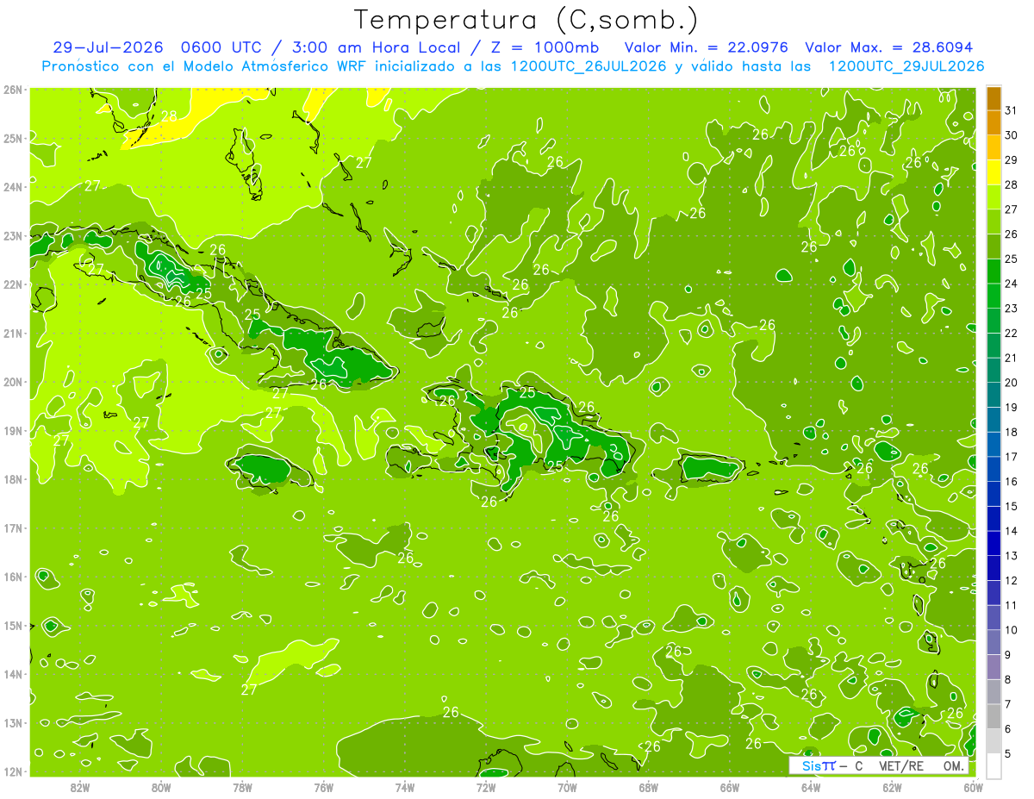Screen dimensions: 1034x799
Task: Click the '23N' latitude axis label
Action: [x=13, y=235]
